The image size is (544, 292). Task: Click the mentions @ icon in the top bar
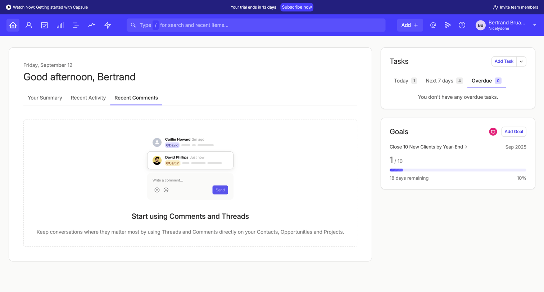[x=433, y=25]
